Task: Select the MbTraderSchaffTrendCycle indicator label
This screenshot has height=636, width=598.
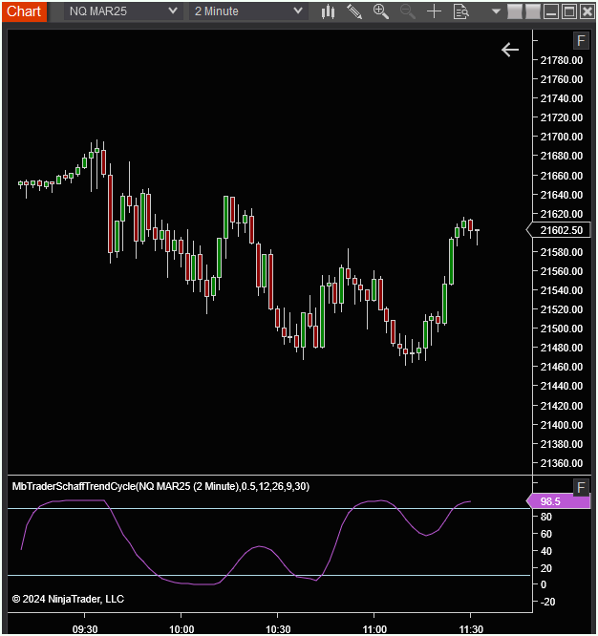Action: click(160, 486)
